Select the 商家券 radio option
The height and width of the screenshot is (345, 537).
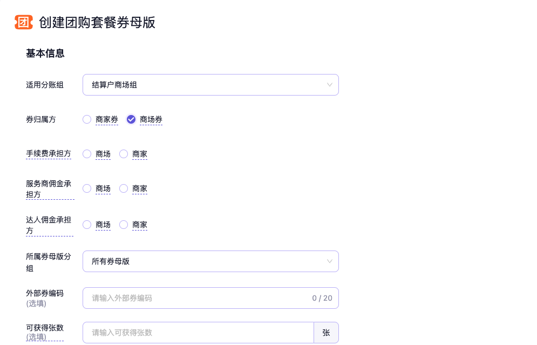(x=87, y=119)
